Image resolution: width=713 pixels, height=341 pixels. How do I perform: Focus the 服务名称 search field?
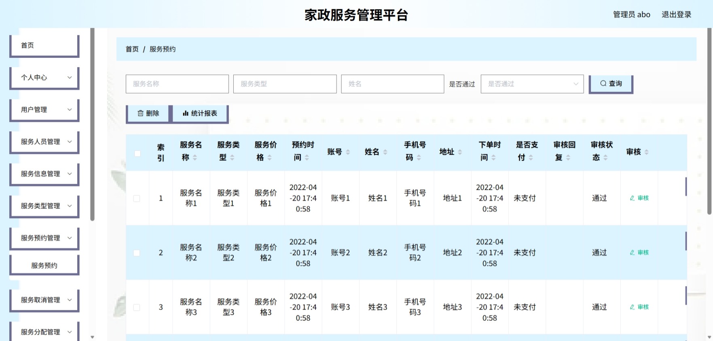(x=177, y=84)
